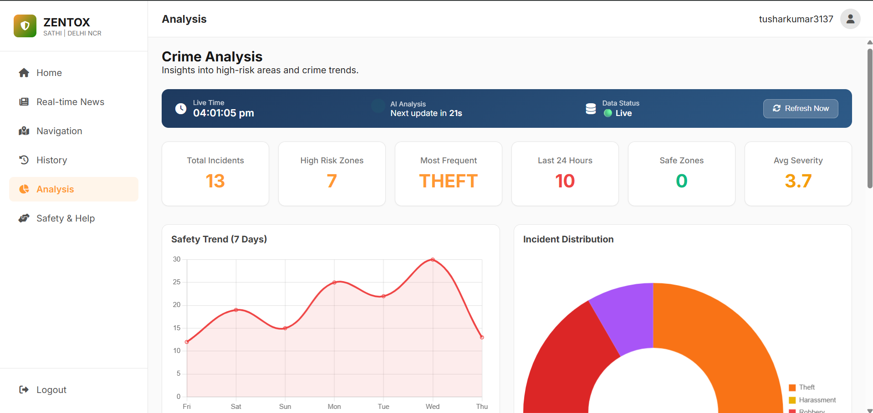Click the Live Time clock icon

click(x=181, y=109)
